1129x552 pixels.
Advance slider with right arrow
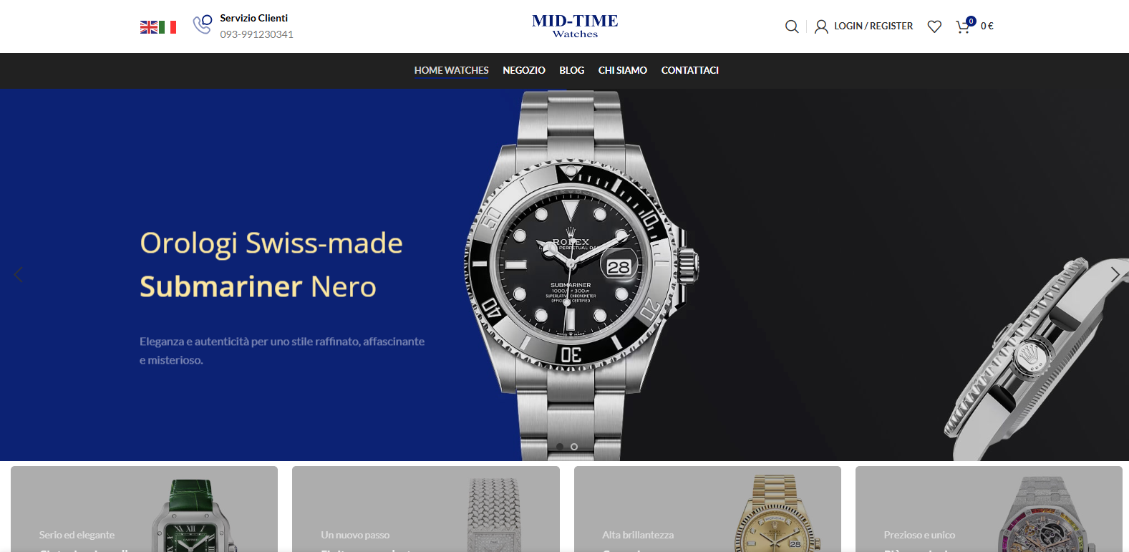pos(1115,274)
